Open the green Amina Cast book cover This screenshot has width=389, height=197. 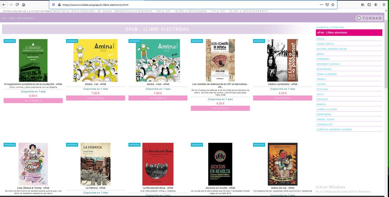pos(158,60)
